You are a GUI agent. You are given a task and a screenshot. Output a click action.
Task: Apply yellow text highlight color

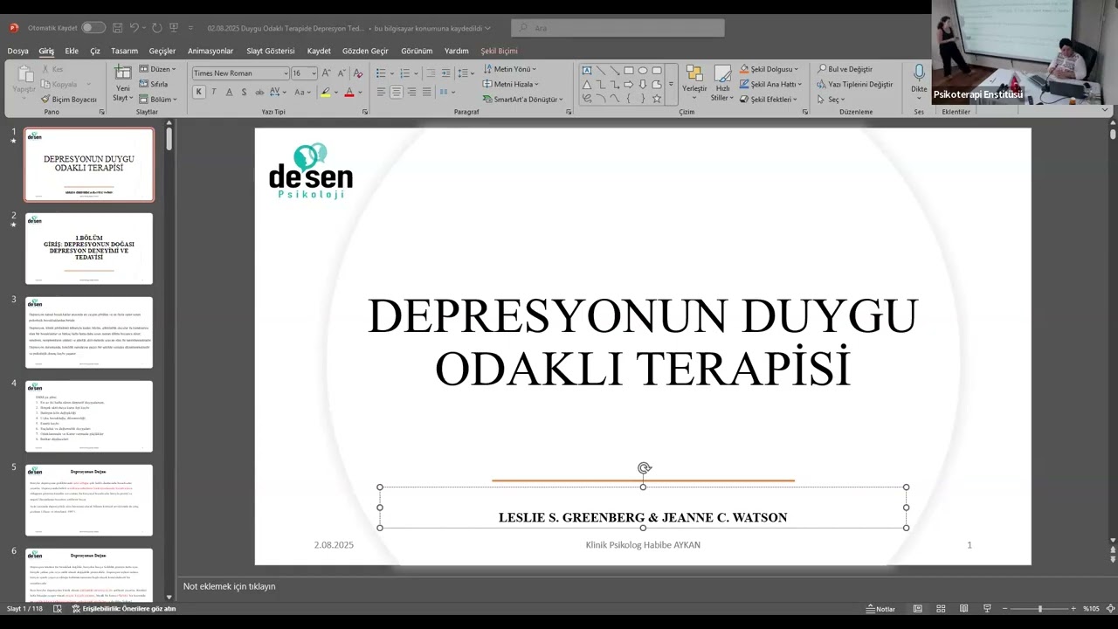coord(326,92)
